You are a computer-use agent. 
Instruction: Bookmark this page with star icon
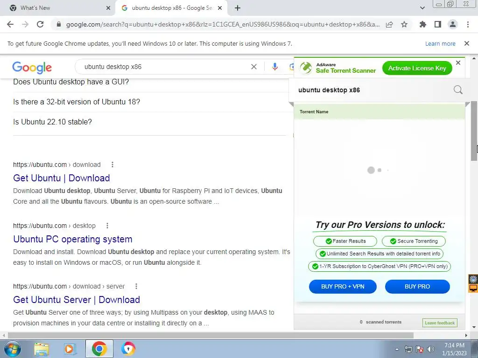[404, 24]
